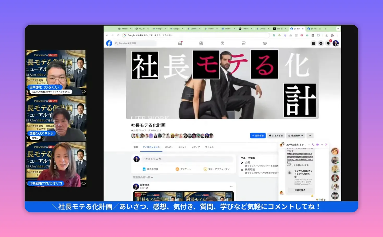383x237 pixels.
Task: Start a voice call in the chat window
Action: (x=313, y=144)
